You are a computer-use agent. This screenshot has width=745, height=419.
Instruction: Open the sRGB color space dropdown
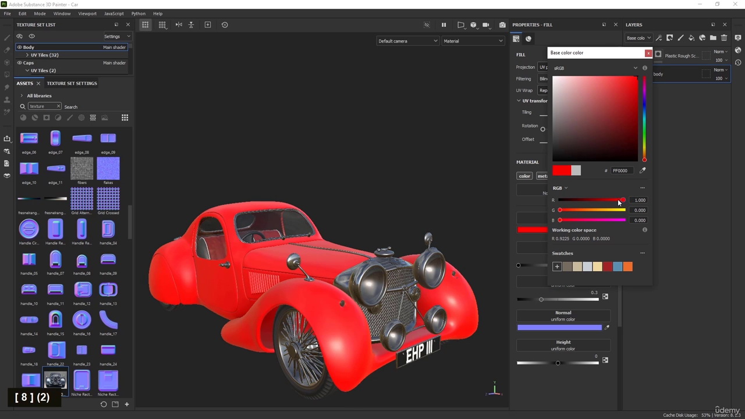click(595, 68)
